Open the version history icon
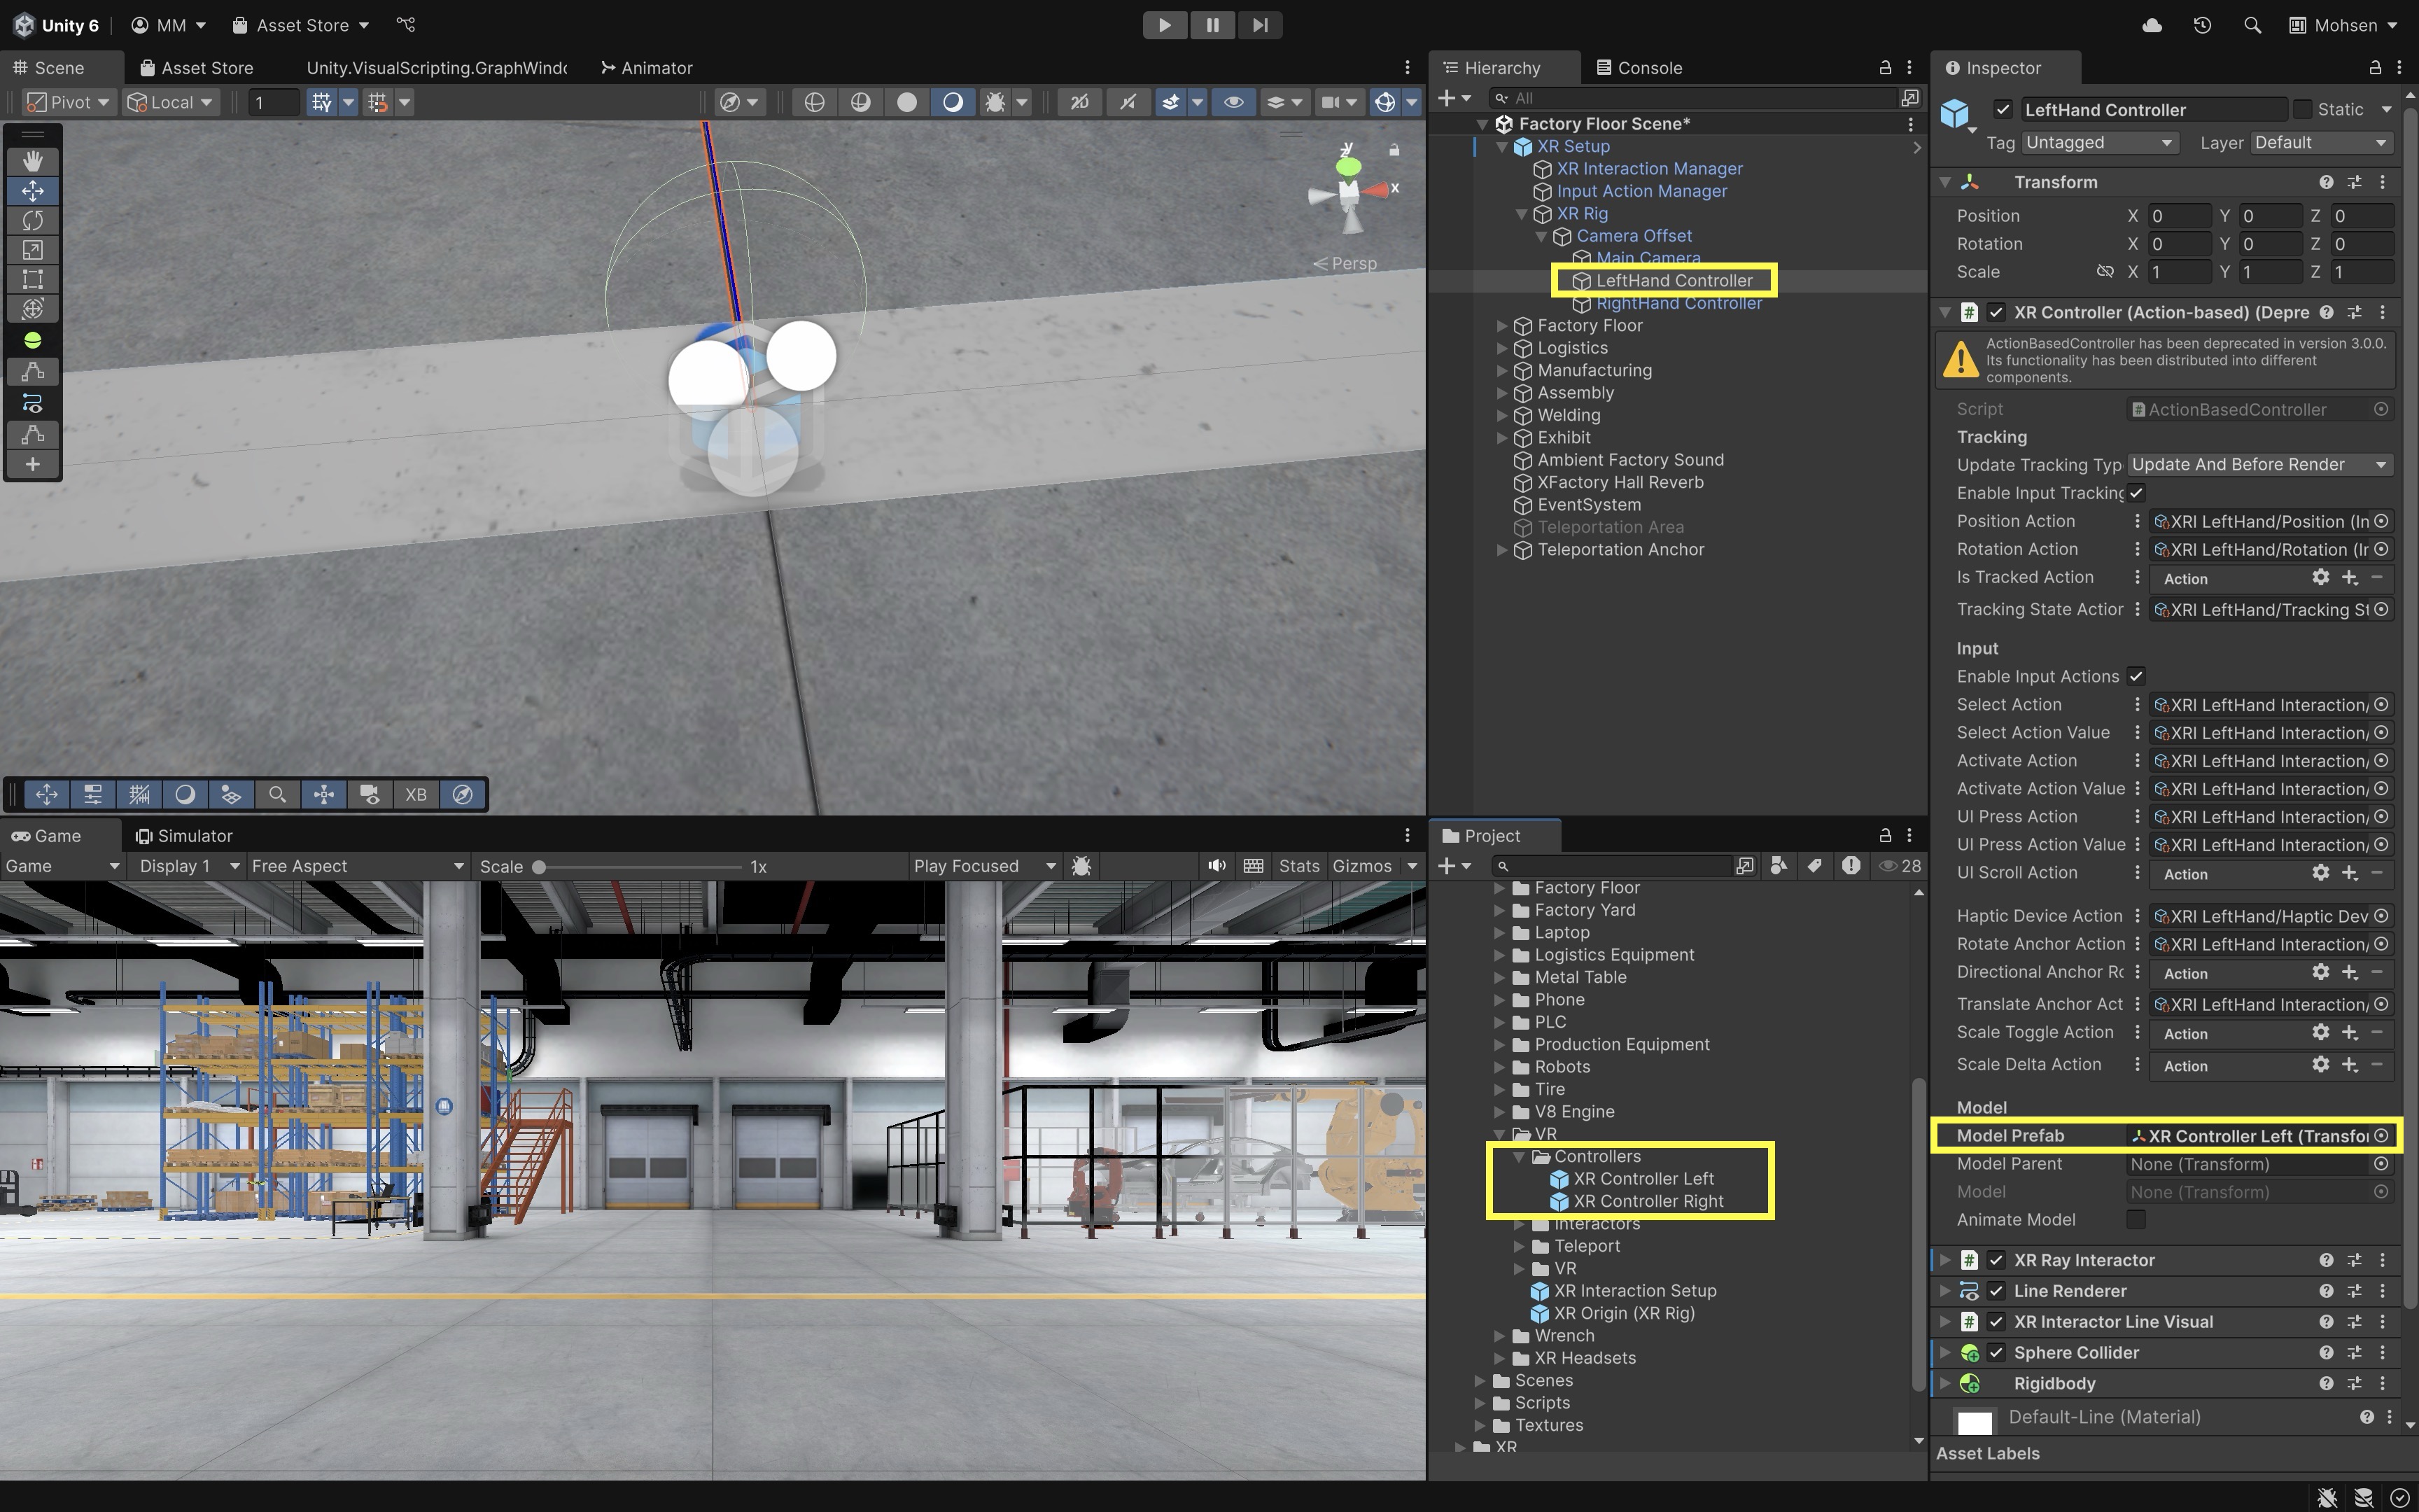 2202,25
